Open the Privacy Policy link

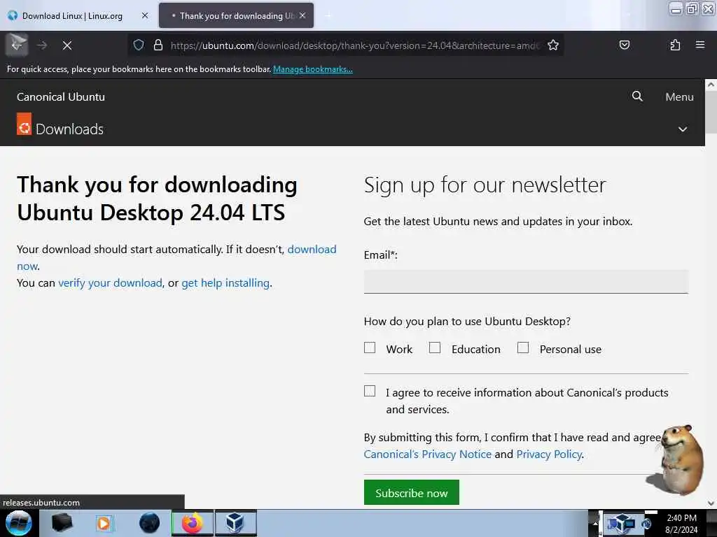pyautogui.click(x=549, y=454)
